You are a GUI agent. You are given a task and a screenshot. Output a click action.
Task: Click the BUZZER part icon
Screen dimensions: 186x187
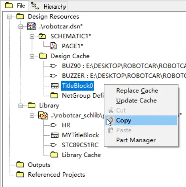pyautogui.click(x=54, y=76)
